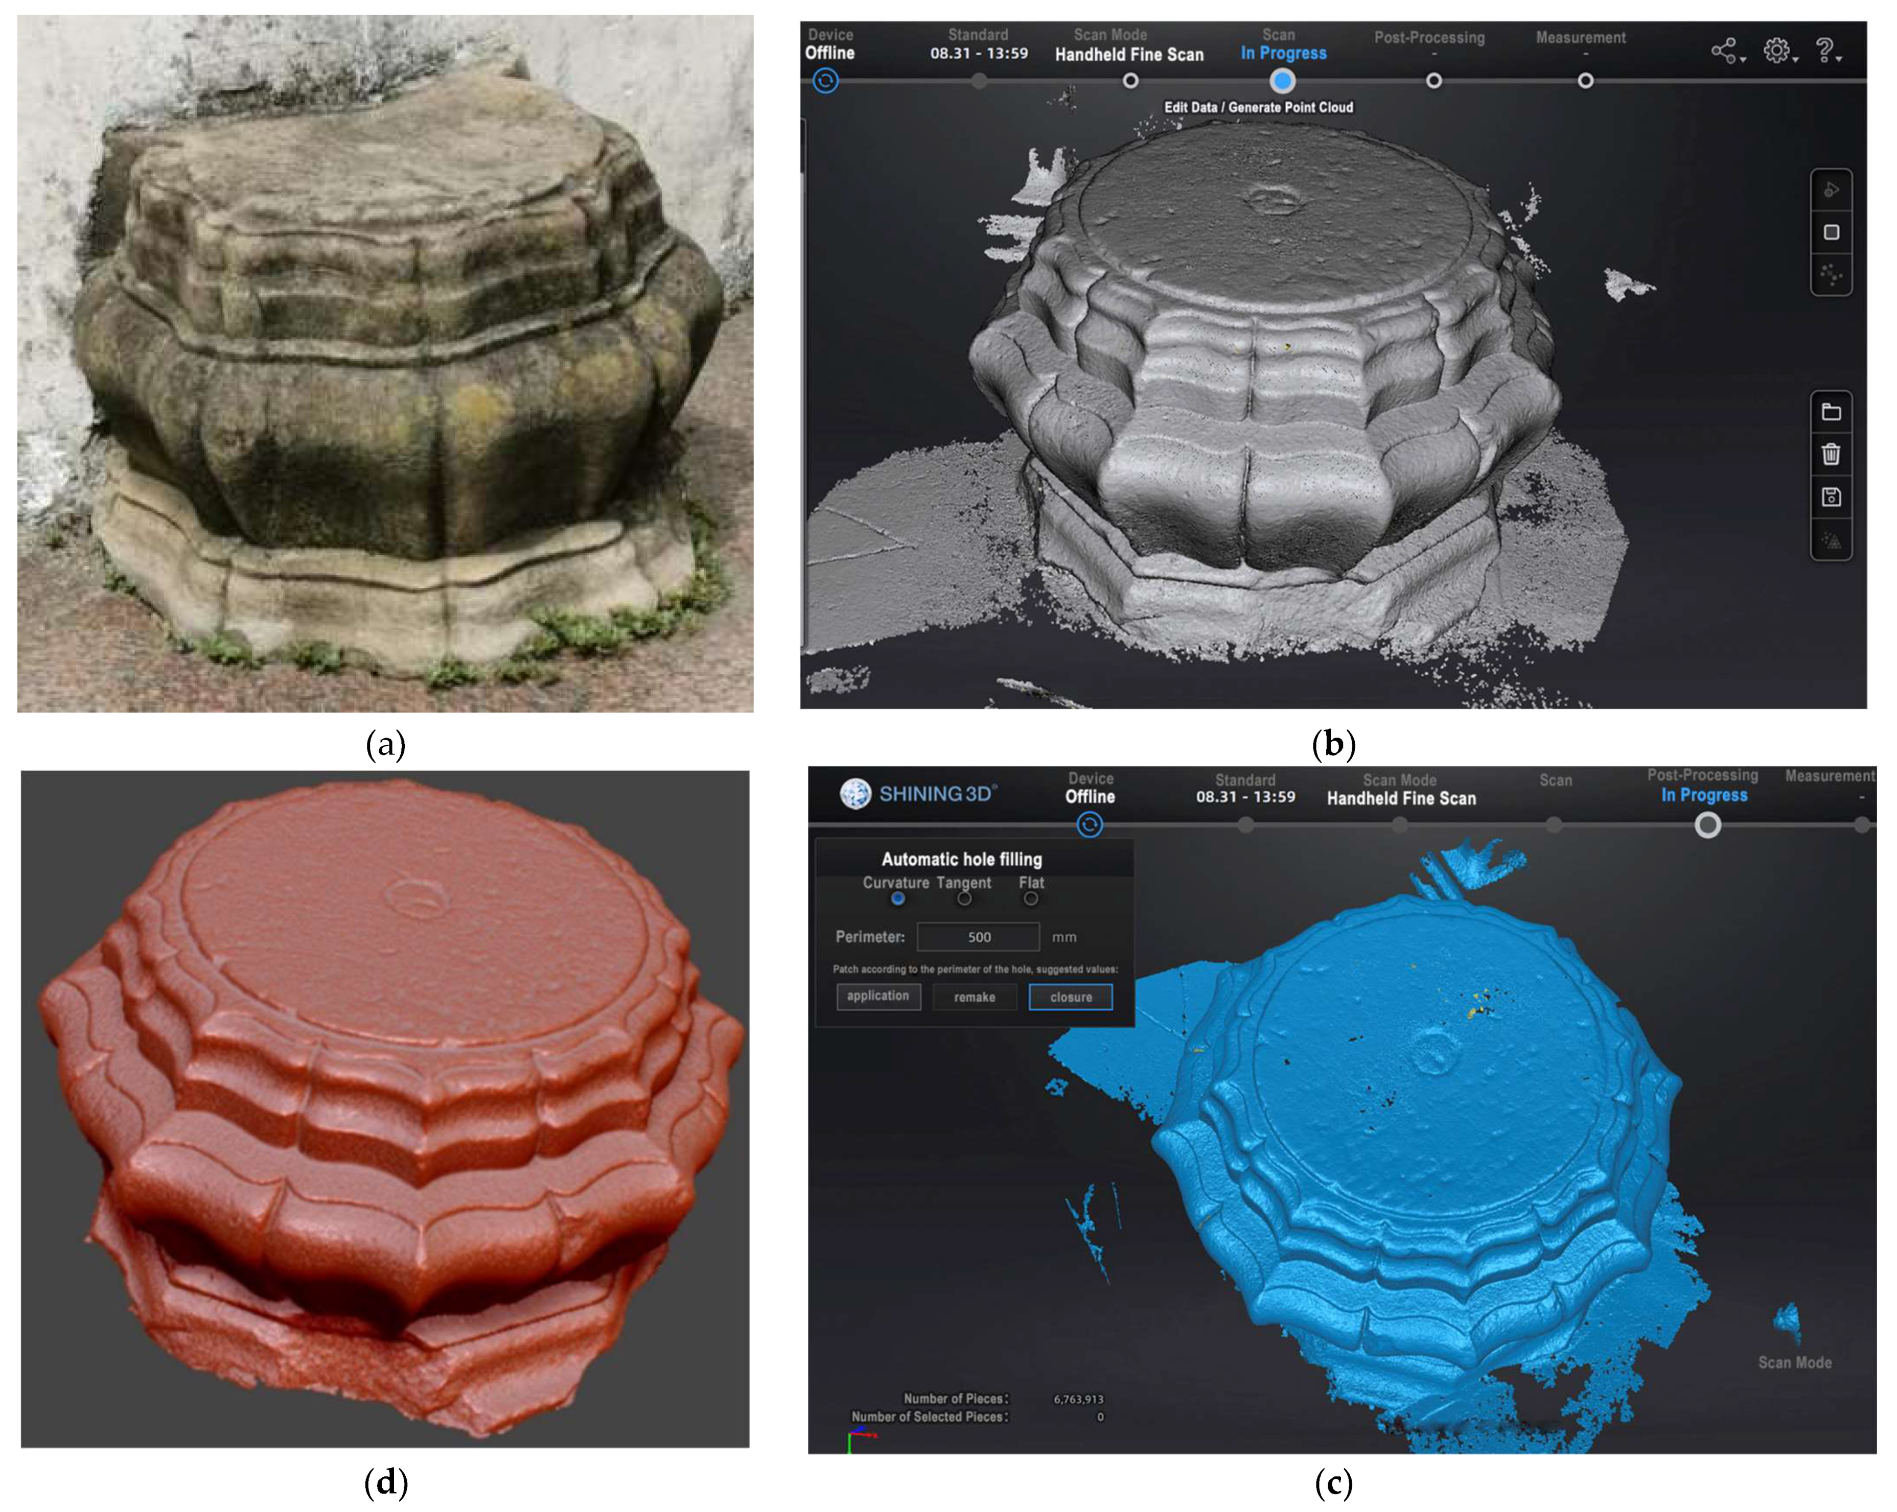This screenshot has width=1897, height=1512.
Task: Select Curvature hole filling radio button
Action: [x=897, y=898]
